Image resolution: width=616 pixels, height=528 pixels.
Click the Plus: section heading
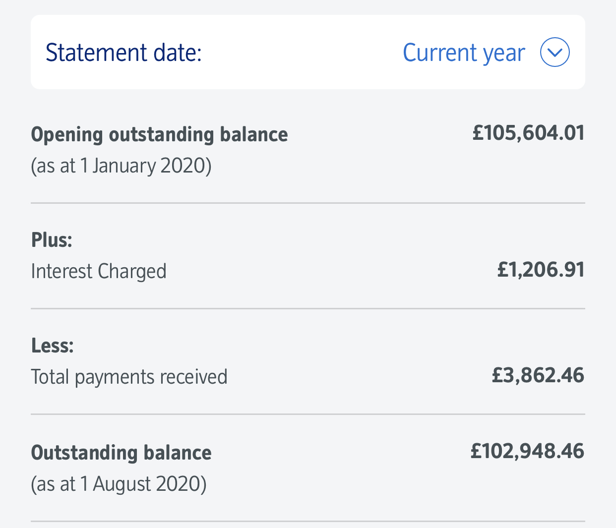coord(52,240)
